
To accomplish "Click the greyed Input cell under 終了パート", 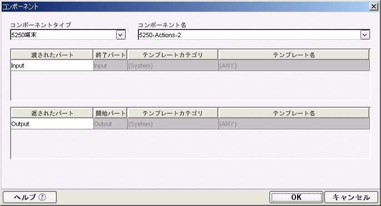I will (111, 66).
